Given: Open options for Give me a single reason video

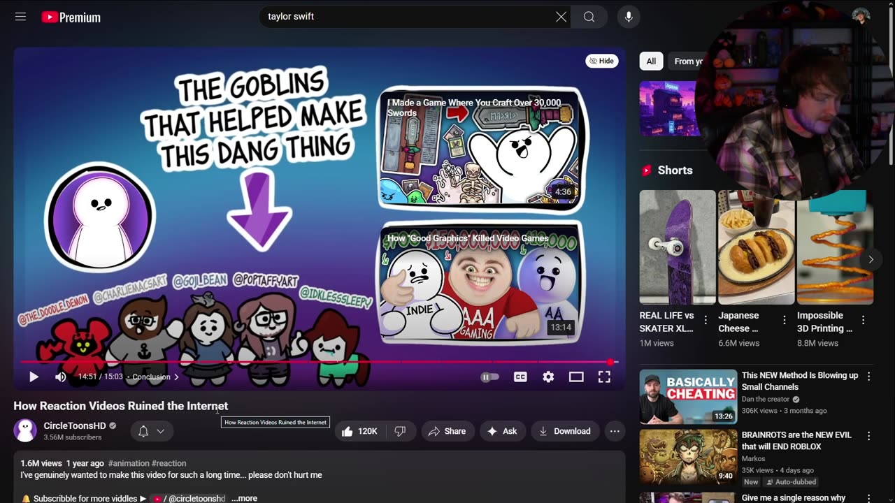Looking at the screenshot, I should (868, 497).
